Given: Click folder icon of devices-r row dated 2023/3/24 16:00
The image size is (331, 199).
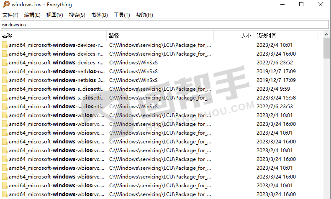Looking at the screenshot, I should [5, 54].
